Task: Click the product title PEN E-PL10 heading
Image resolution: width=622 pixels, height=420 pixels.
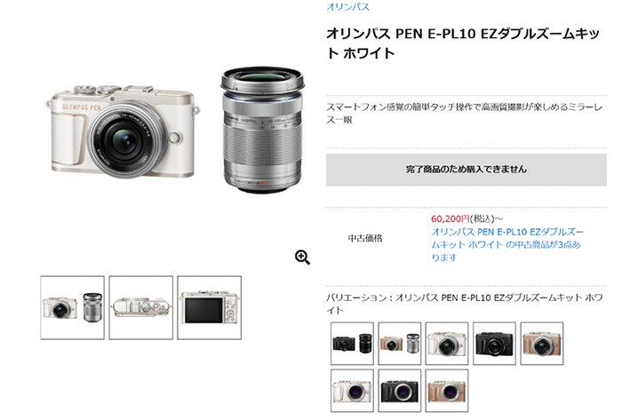Action: 463,44
